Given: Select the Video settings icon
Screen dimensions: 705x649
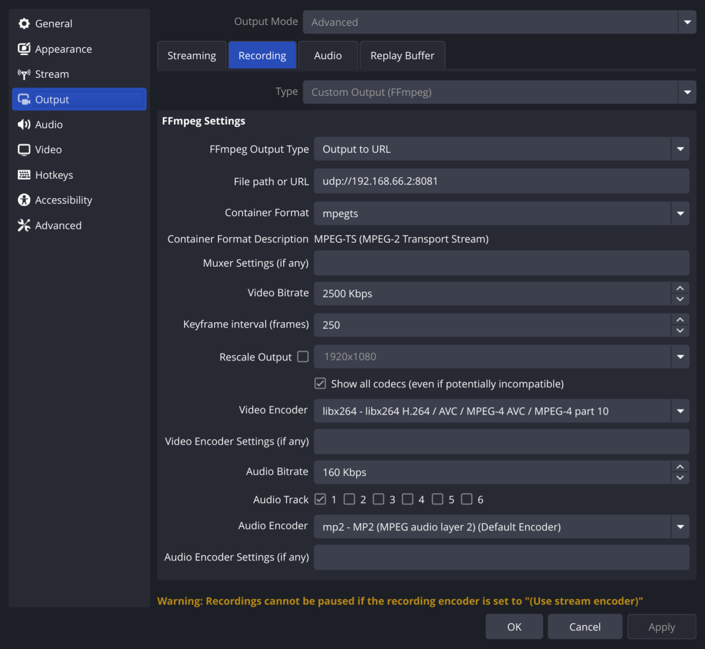Looking at the screenshot, I should click(x=24, y=149).
